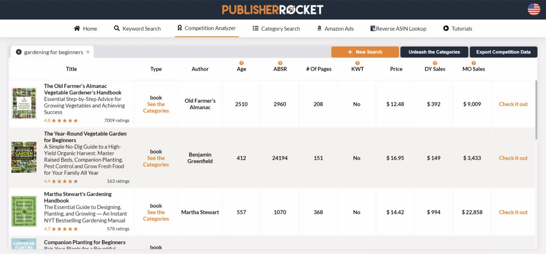The width and height of the screenshot is (546, 254).
Task: Click 'See the Categories' for Martha Stewart book
Action: (156, 215)
